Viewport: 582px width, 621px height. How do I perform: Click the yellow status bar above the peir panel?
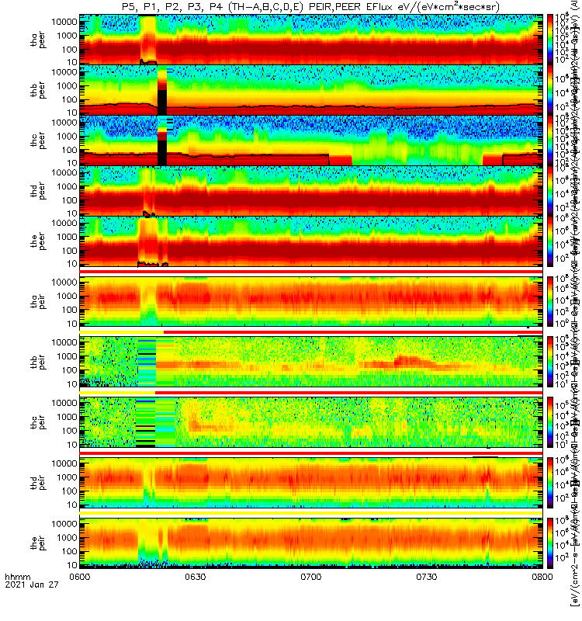[x=311, y=513]
